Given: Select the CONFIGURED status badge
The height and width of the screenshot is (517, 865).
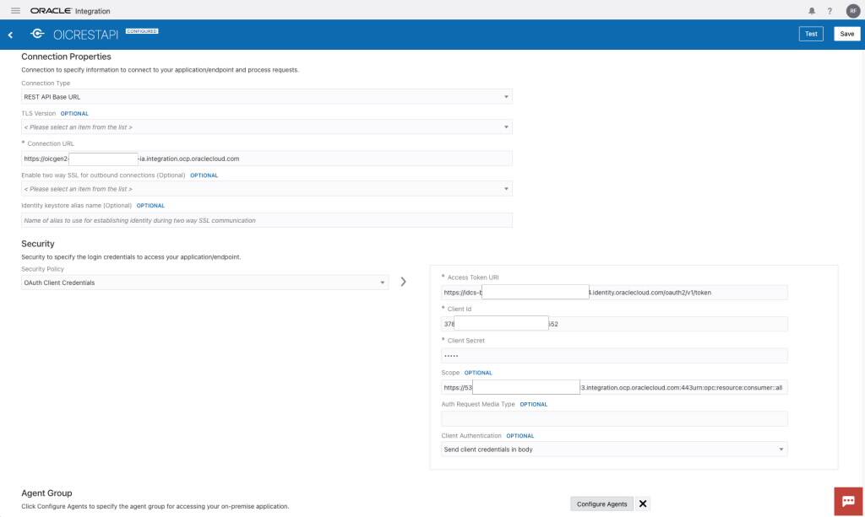Looking at the screenshot, I should click(x=142, y=30).
